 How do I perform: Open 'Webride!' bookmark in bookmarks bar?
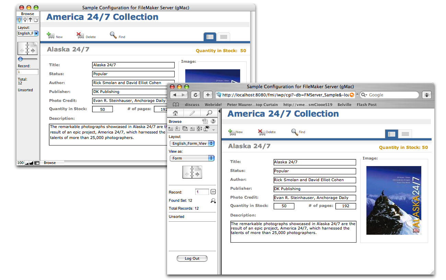point(213,105)
